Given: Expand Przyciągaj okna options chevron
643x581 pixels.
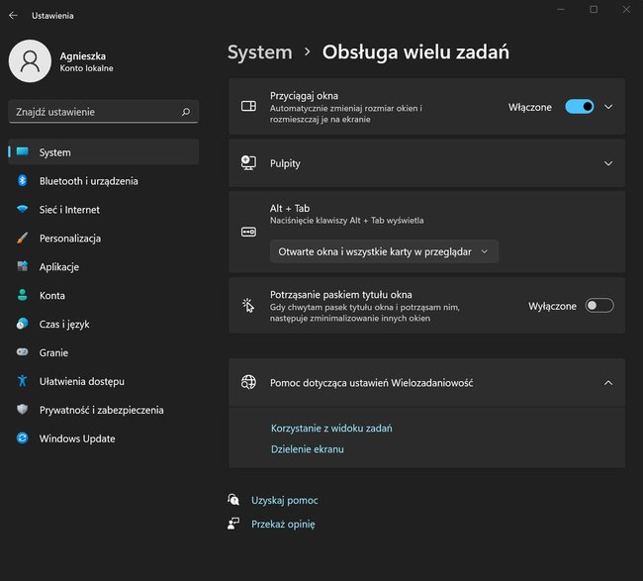Looking at the screenshot, I should [x=608, y=107].
